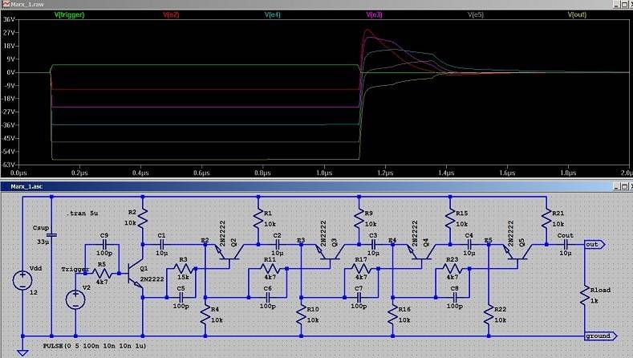
Task: Click the Q1 transistor symbol
Action: (136, 274)
